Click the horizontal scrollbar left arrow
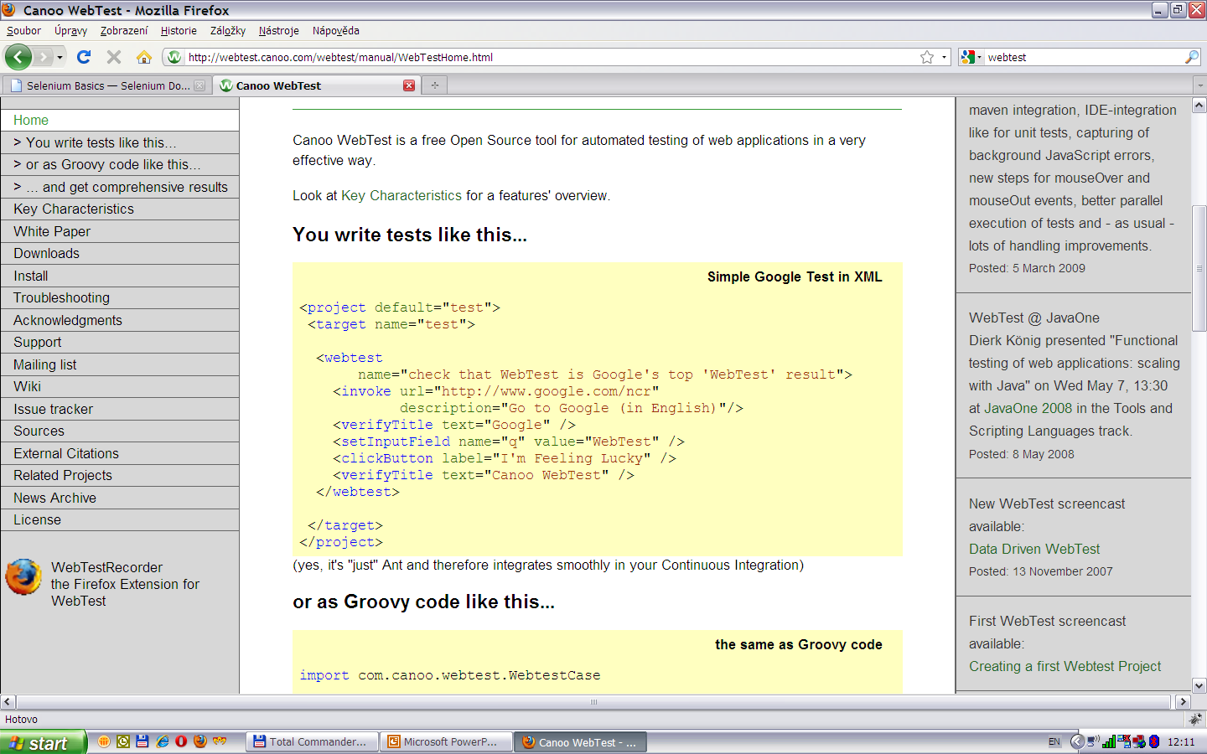Image resolution: width=1207 pixels, height=754 pixels. click(x=8, y=702)
